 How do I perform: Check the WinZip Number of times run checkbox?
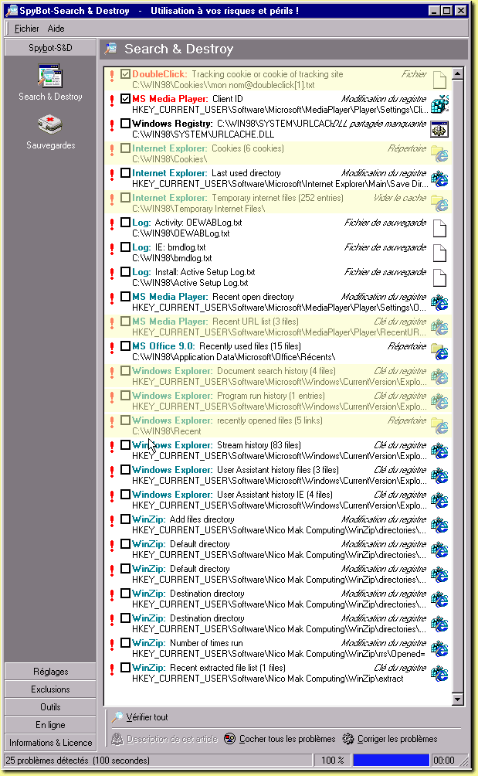click(x=125, y=643)
